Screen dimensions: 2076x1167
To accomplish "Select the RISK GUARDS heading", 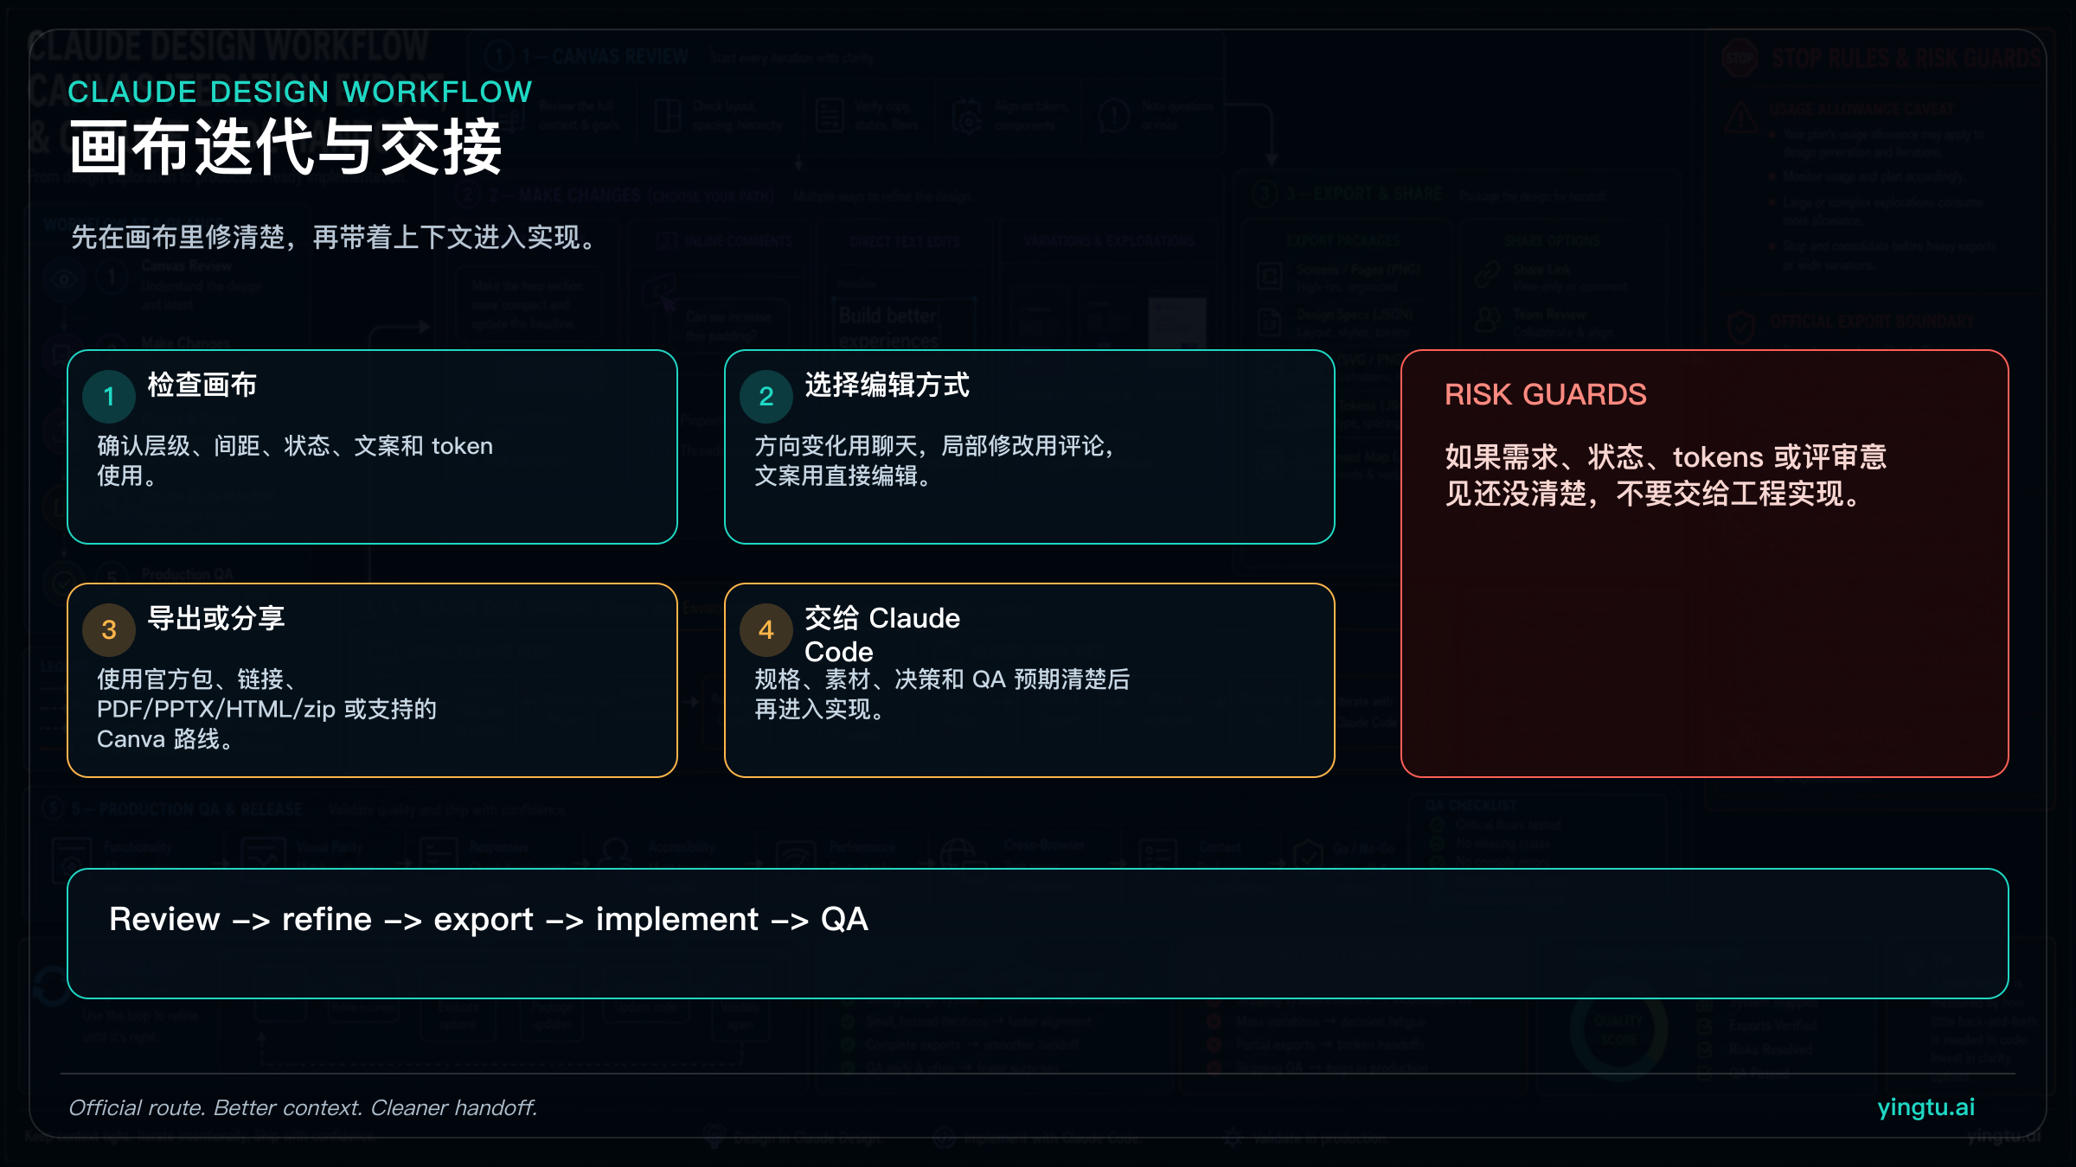I will [x=1545, y=394].
